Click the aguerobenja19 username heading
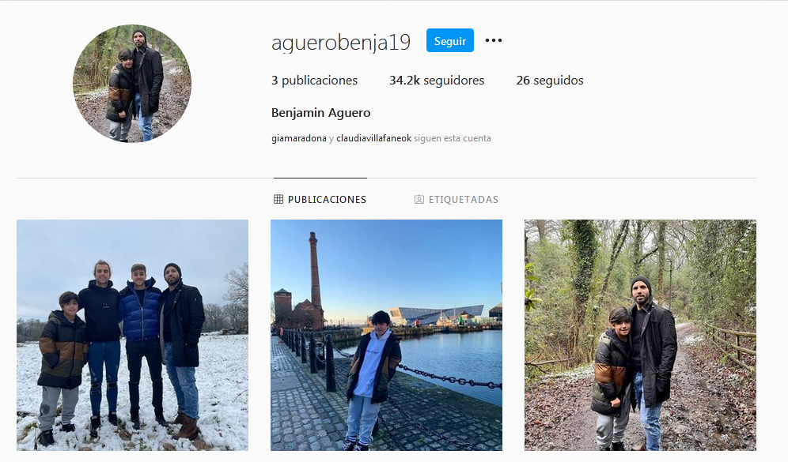The image size is (788, 462). pyautogui.click(x=341, y=42)
